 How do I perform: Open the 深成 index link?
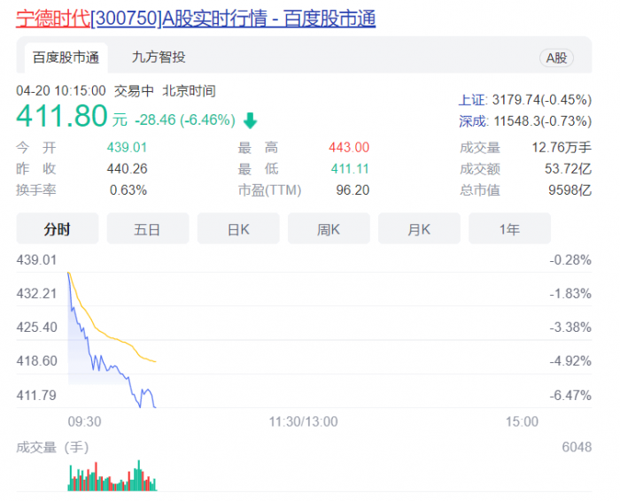(x=473, y=121)
